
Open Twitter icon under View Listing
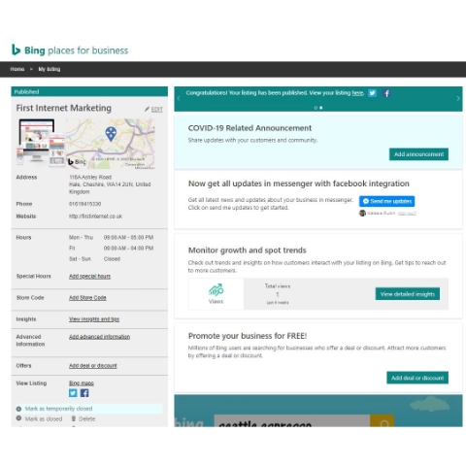pyautogui.click(x=73, y=393)
